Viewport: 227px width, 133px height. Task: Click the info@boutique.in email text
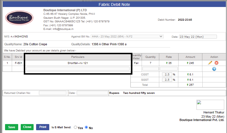click(x=63, y=29)
